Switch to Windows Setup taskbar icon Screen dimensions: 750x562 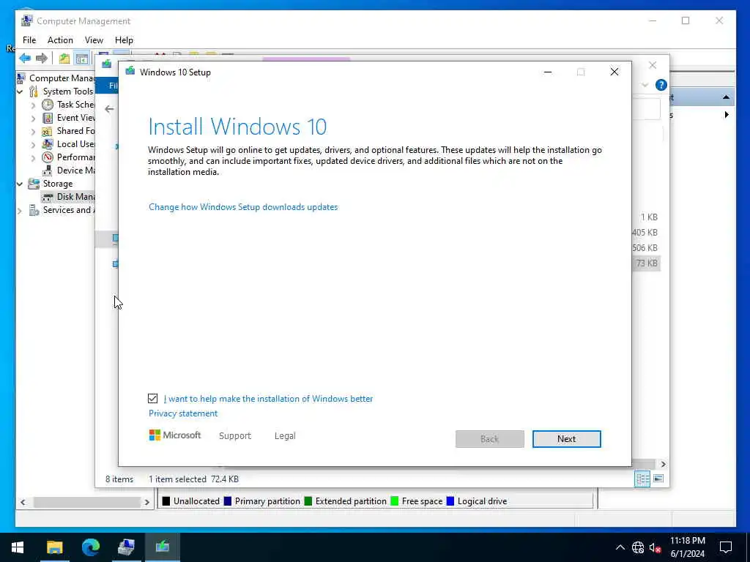pos(162,547)
